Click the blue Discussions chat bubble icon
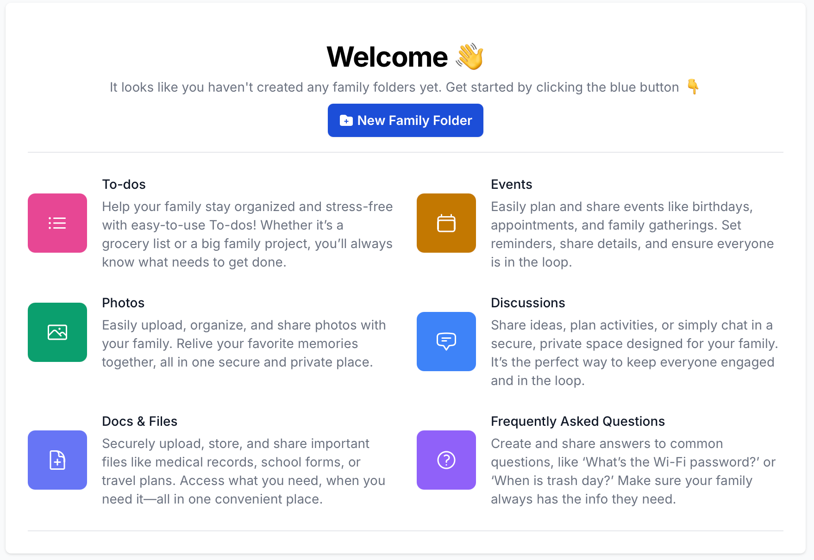The image size is (814, 560). point(446,342)
